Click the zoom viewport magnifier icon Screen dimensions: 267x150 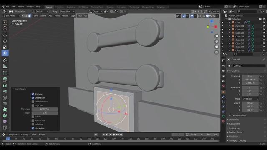pyautogui.click(x=217, y=36)
